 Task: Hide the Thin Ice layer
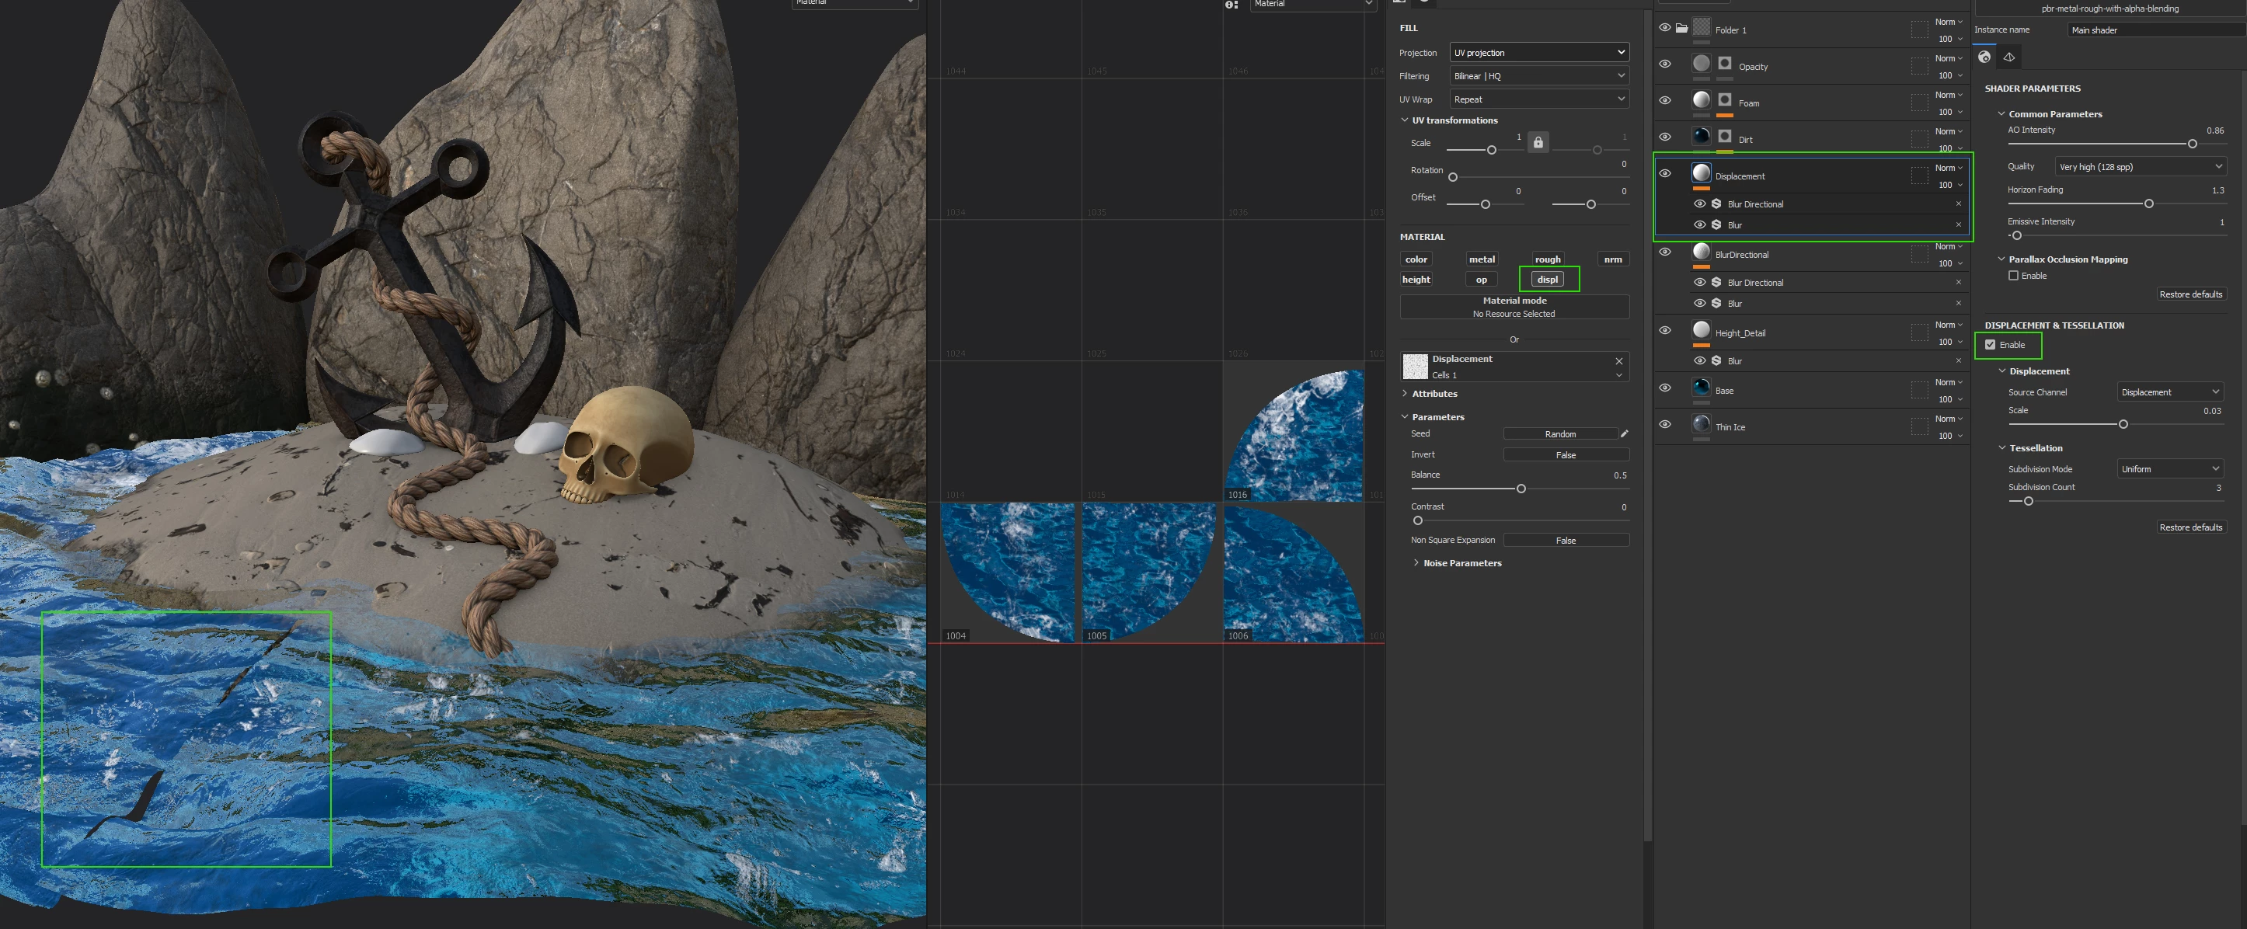pyautogui.click(x=1664, y=424)
